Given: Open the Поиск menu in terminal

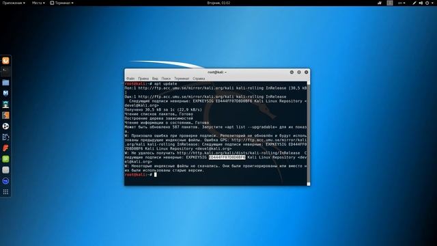Looking at the screenshot, I should coord(166,79).
